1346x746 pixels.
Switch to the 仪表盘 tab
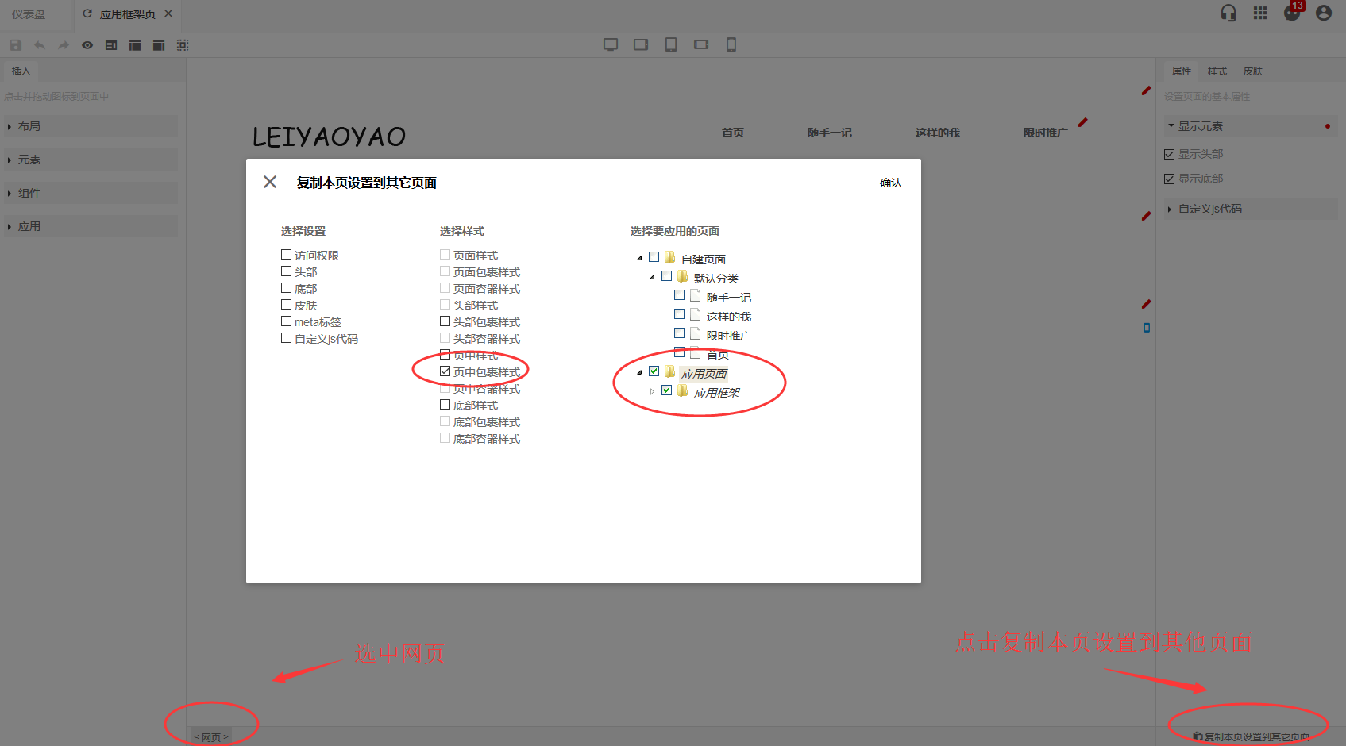click(29, 14)
